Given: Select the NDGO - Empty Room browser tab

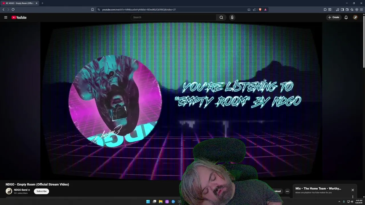Looking at the screenshot, I should point(19,3).
